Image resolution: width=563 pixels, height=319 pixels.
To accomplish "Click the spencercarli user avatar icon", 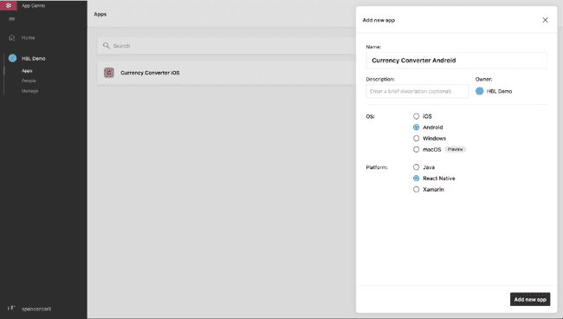I will coord(11,309).
